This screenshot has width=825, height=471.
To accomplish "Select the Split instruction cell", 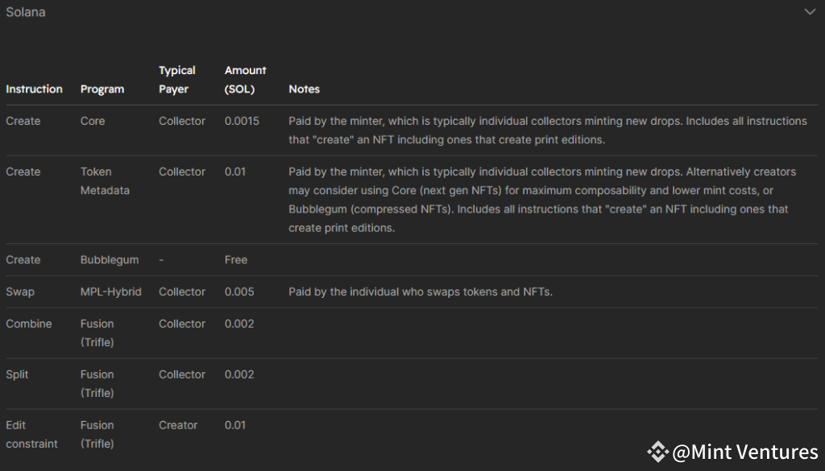I will (17, 374).
